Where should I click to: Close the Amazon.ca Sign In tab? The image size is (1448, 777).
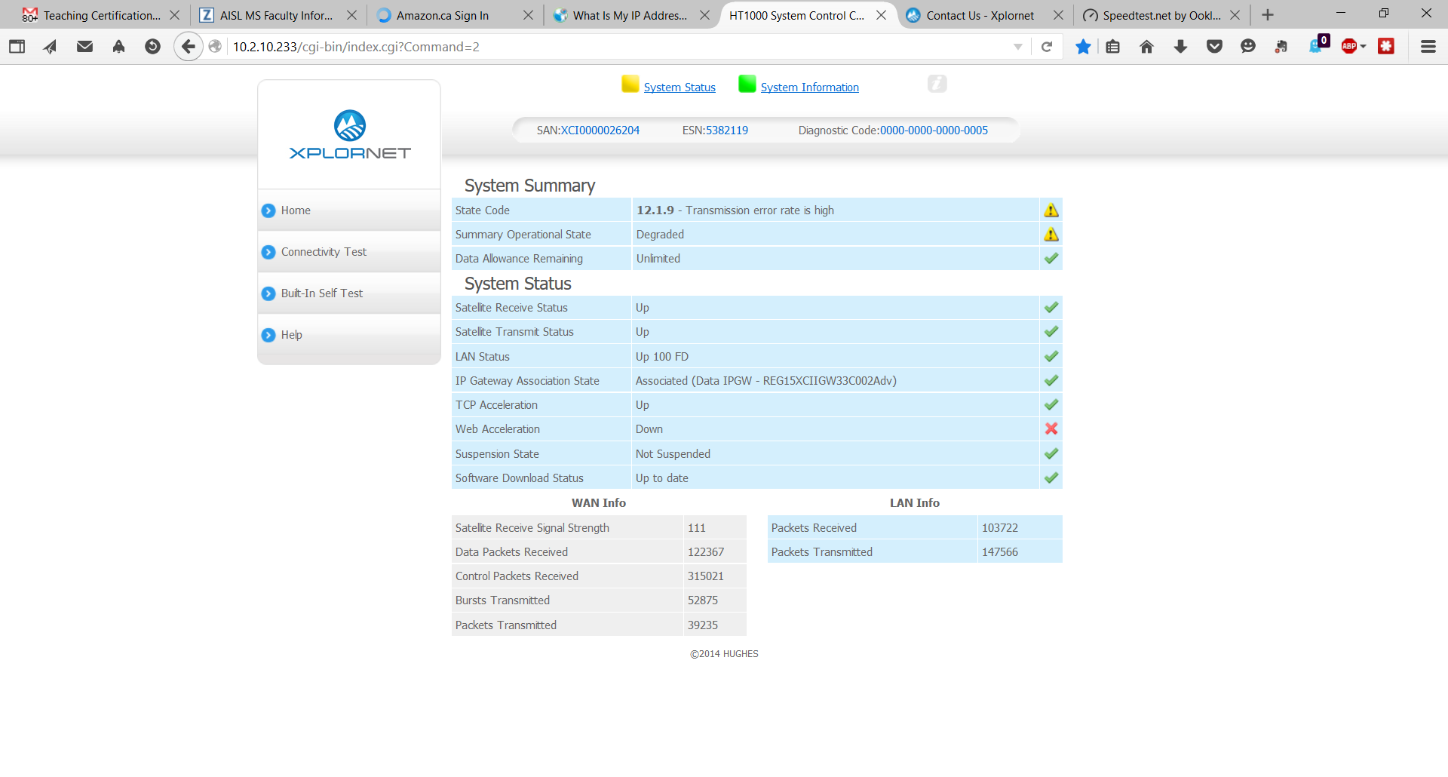528,15
